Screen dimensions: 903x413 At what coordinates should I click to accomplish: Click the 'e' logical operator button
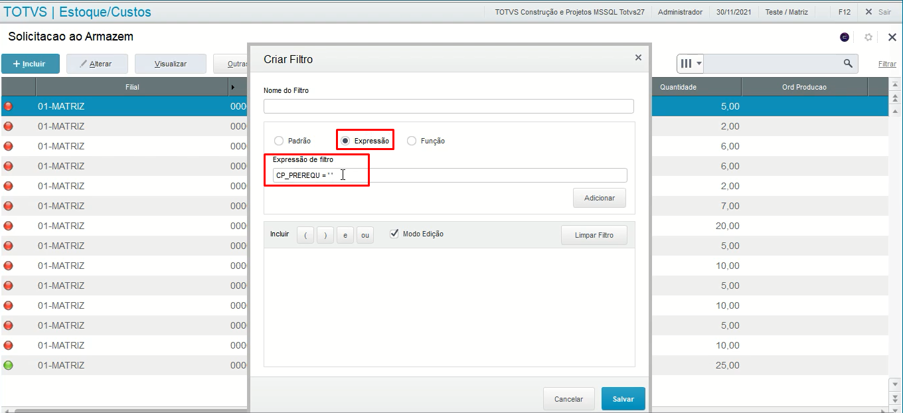[345, 235]
